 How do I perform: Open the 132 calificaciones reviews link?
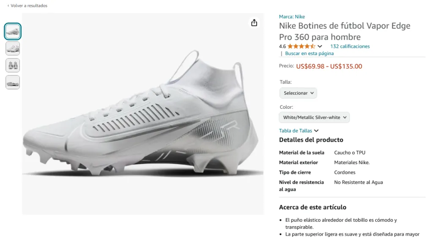(350, 47)
